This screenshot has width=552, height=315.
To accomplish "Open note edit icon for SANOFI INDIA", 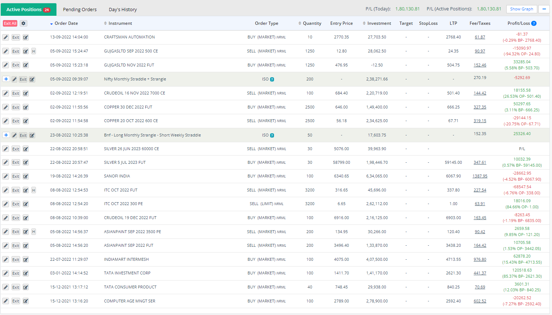I will [x=26, y=176].
